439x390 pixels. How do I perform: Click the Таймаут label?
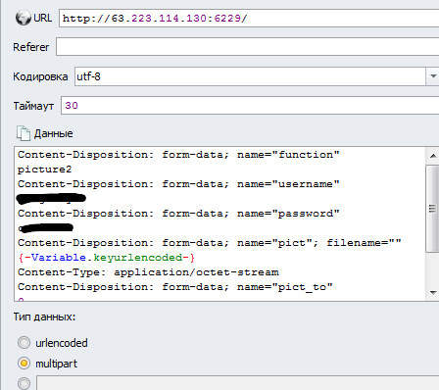point(33,106)
